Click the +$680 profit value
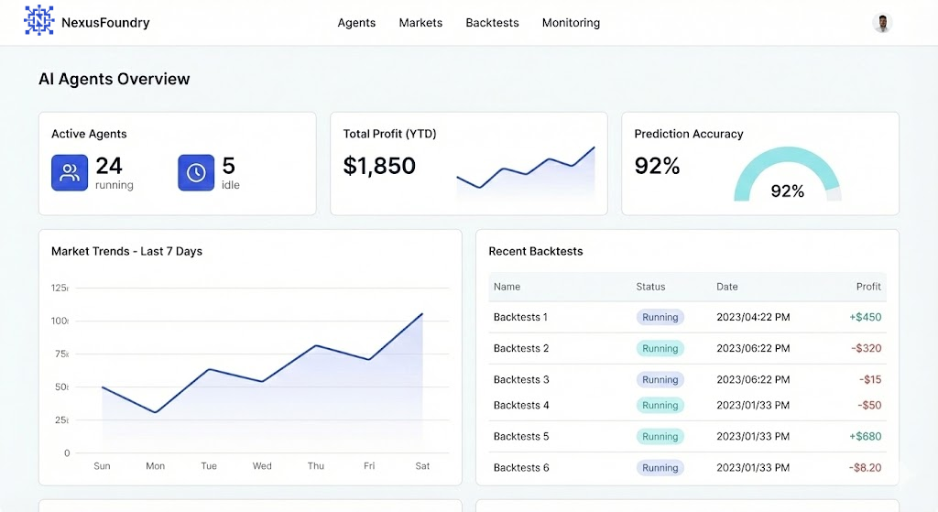Image resolution: width=938 pixels, height=512 pixels. tap(865, 436)
